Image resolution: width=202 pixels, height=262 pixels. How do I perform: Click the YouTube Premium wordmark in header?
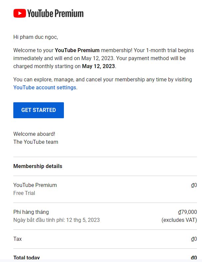(56, 13)
